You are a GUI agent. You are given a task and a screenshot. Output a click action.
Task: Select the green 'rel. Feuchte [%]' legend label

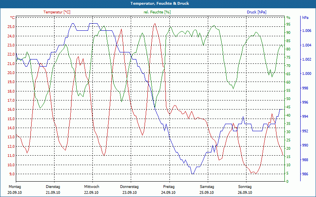157,12
